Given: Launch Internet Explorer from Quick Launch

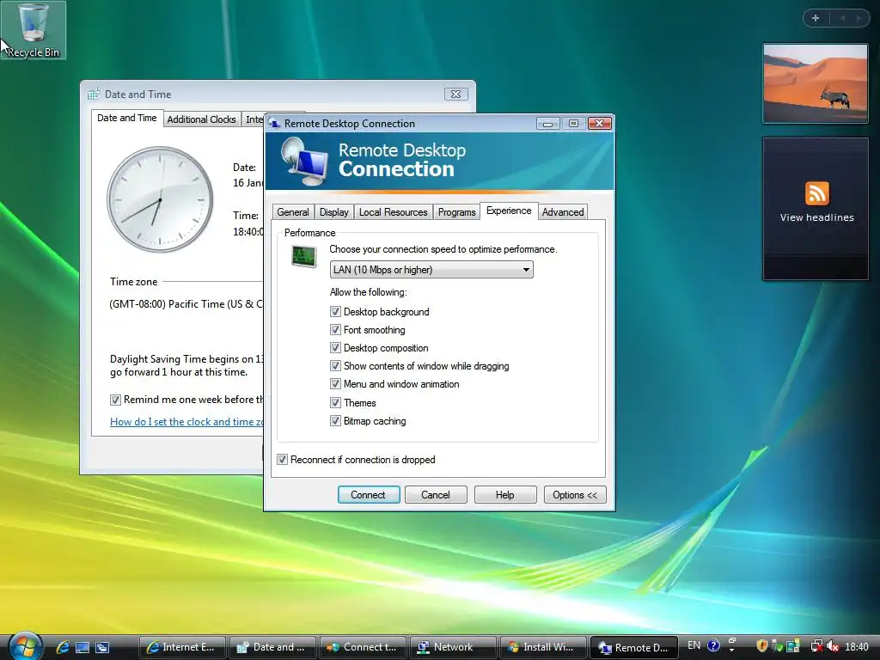Looking at the screenshot, I should coord(62,647).
